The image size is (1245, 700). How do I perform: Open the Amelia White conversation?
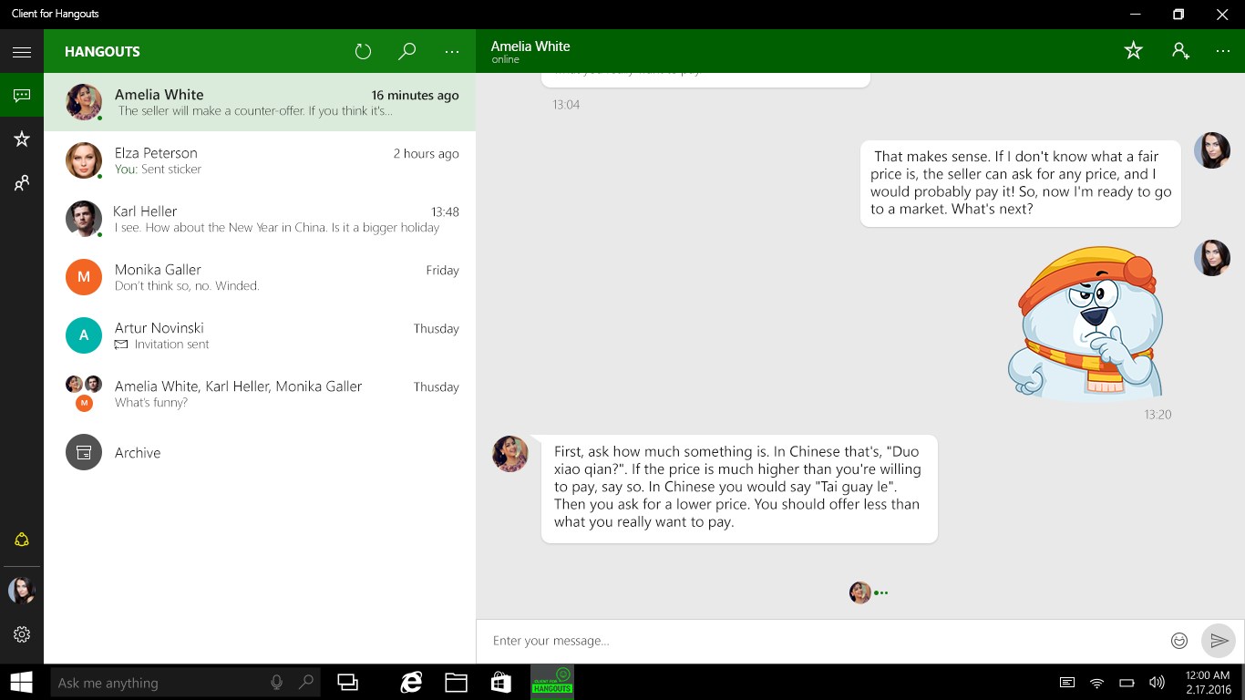point(260,102)
